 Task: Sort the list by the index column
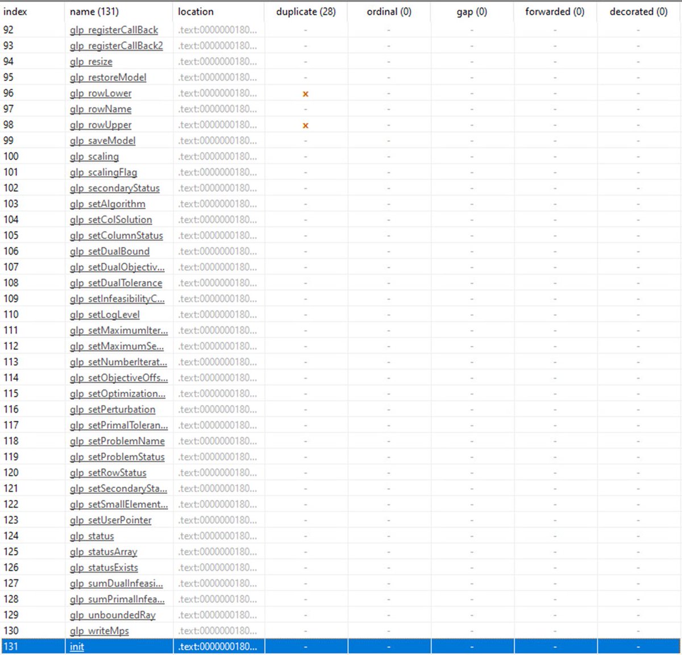(16, 11)
